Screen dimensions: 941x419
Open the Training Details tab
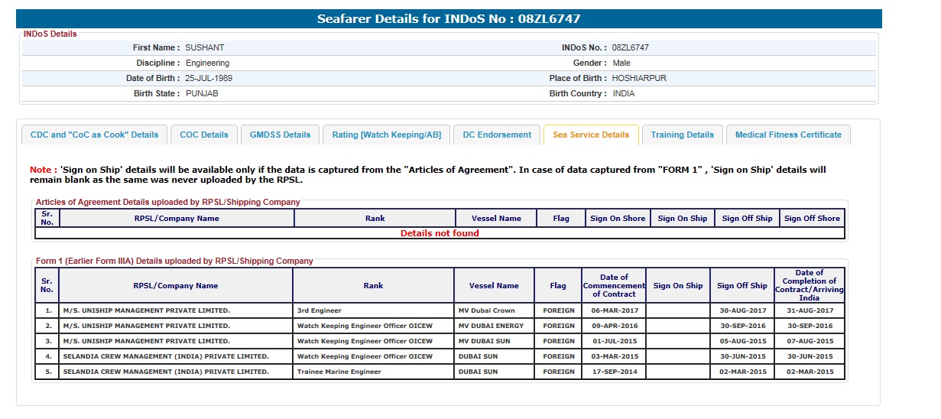coord(682,135)
